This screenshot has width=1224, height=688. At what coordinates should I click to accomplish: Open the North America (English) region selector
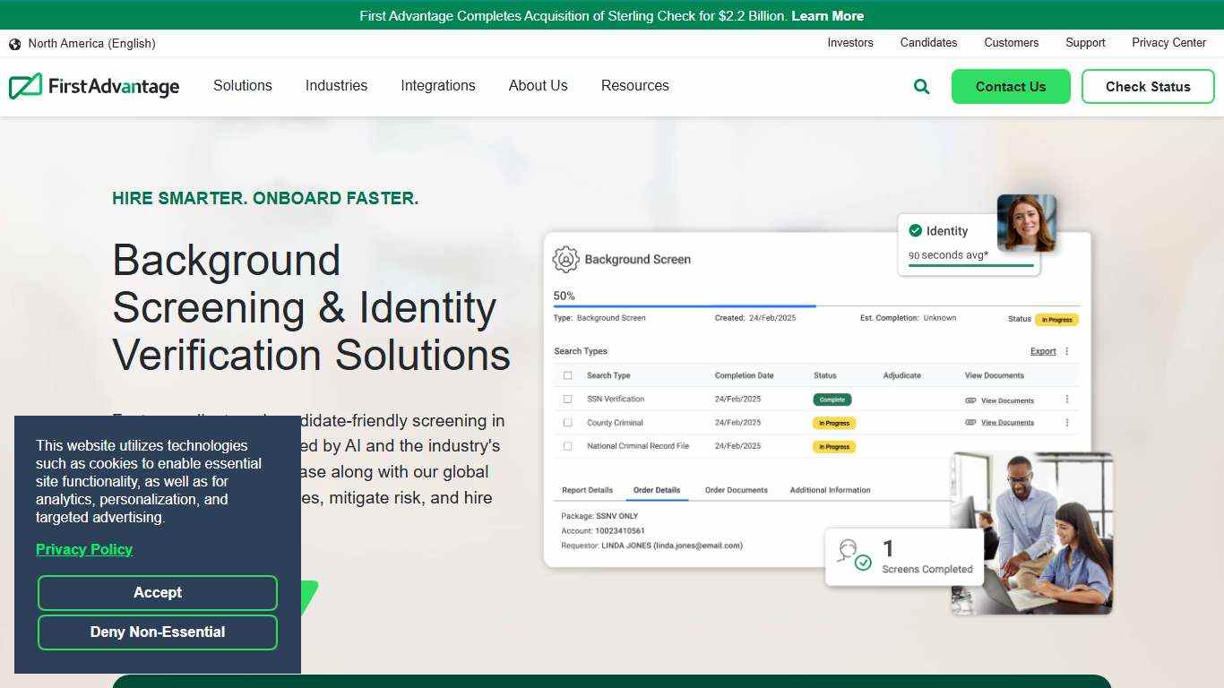[x=90, y=43]
